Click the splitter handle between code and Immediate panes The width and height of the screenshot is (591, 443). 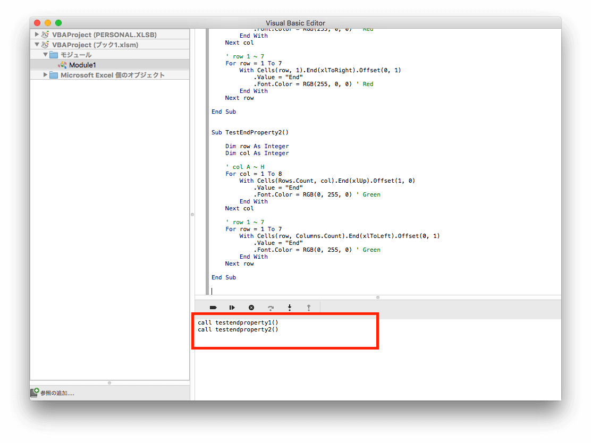pos(378,297)
